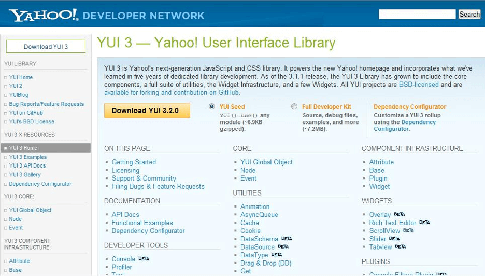Click the bullet icon beside YUIBlog
Viewport: 485px width, 276px height.
pyautogui.click(x=6, y=95)
